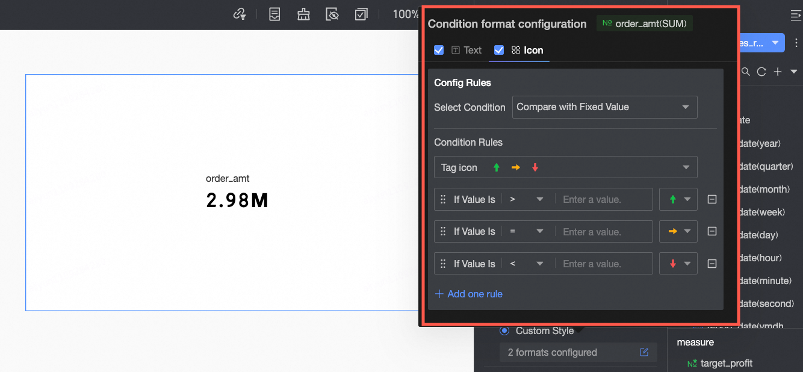This screenshot has width=803, height=372.
Task: Click value field of the '<' rule
Action: tap(604, 264)
